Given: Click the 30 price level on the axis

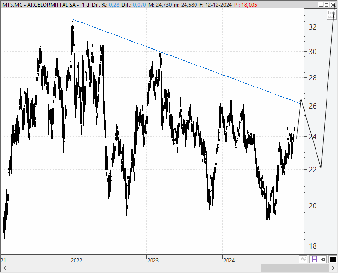Looking at the screenshot, I should [x=313, y=52].
